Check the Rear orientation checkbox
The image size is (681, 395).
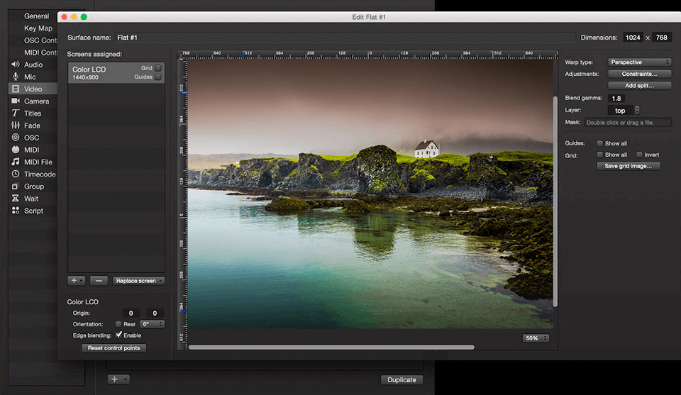[x=118, y=324]
